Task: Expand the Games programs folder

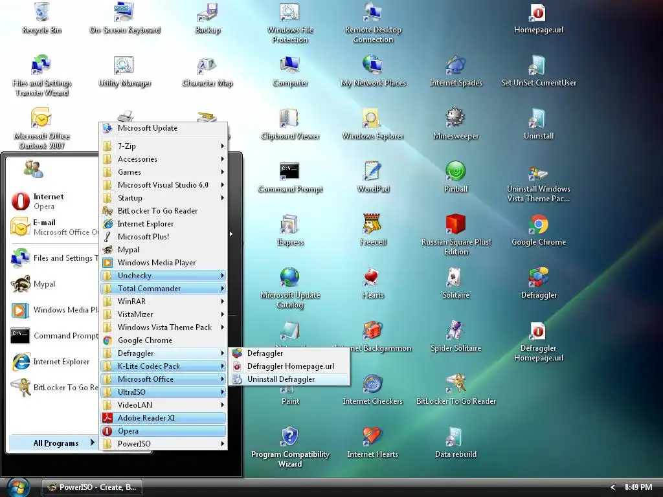Action: tap(164, 172)
